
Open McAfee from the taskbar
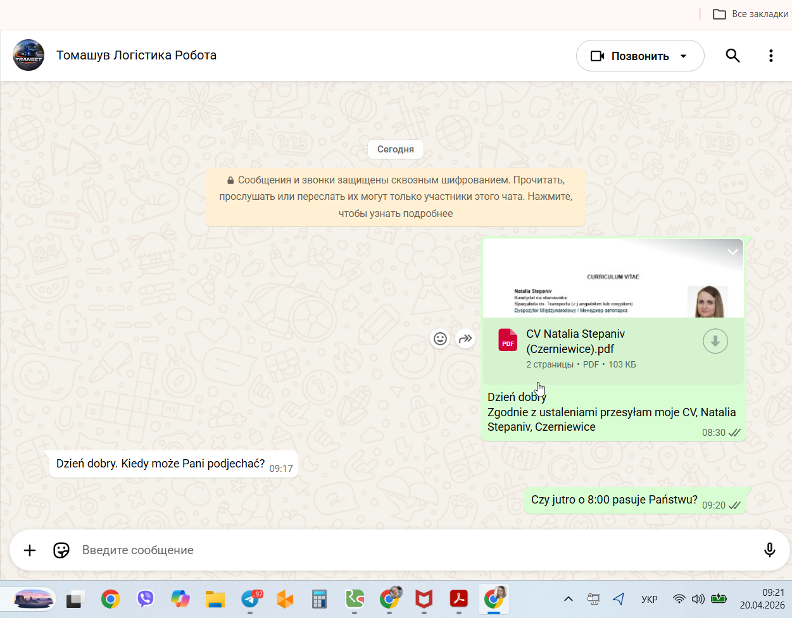click(424, 599)
